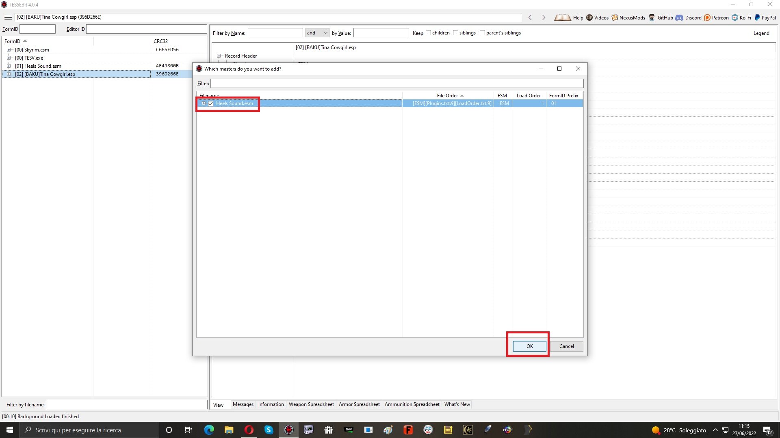The image size is (780, 438).
Task: Confirm adding masters with OK
Action: tap(530, 346)
